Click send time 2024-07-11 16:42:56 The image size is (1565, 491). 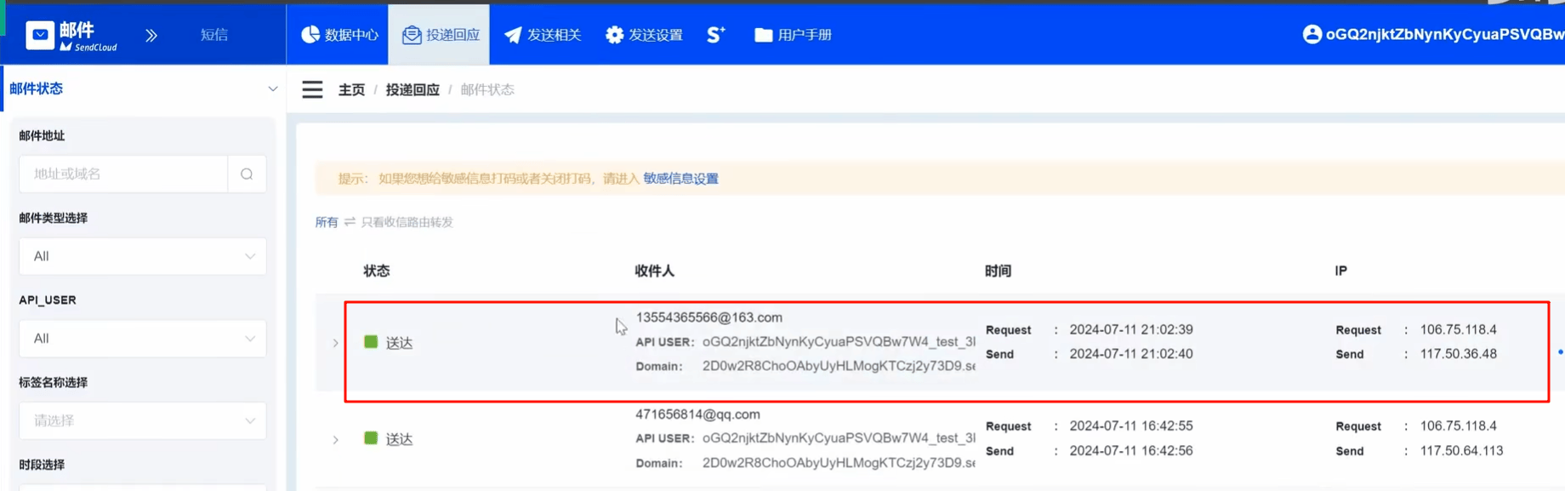tap(1131, 451)
